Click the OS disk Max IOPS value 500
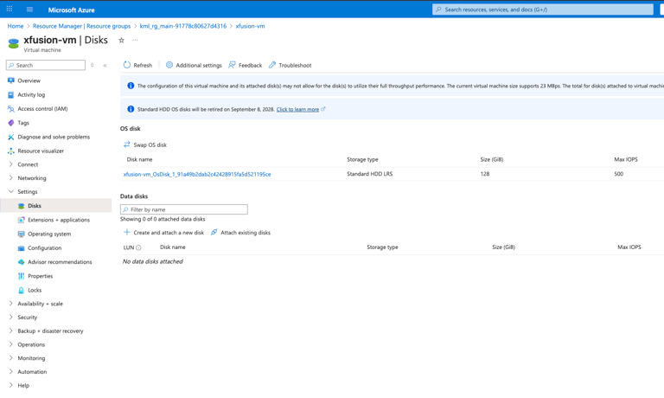This screenshot has height=398, width=664. [619, 174]
